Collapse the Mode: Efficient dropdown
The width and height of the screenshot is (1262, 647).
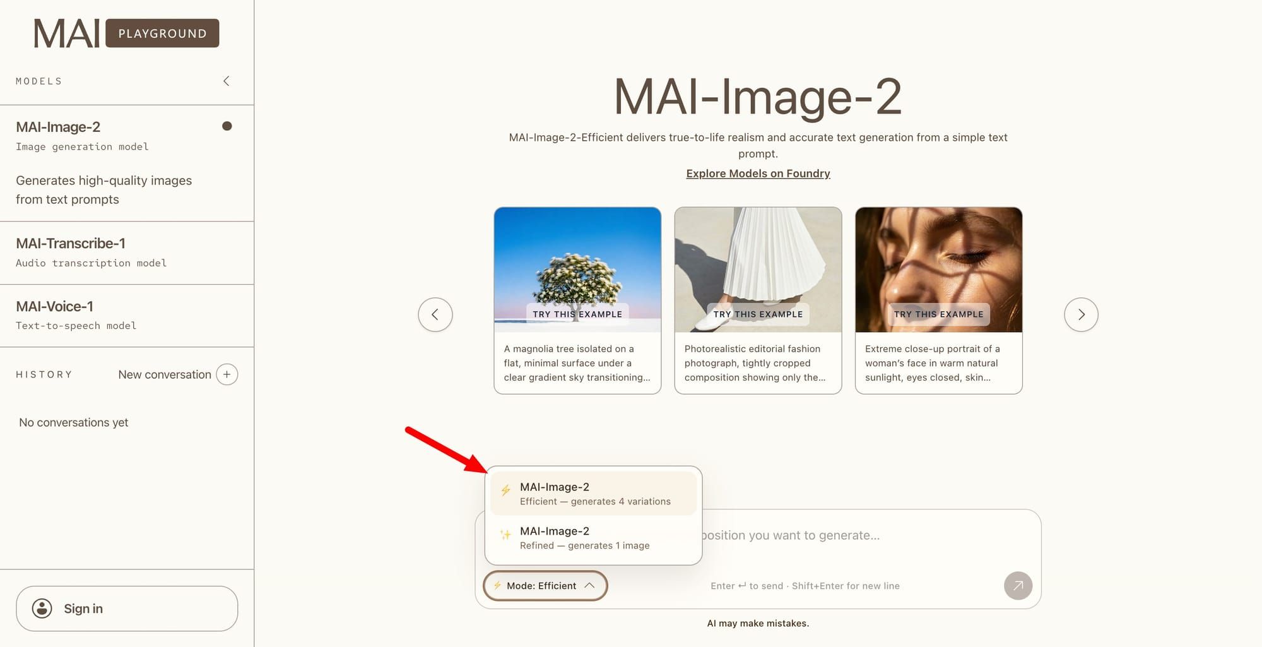545,586
